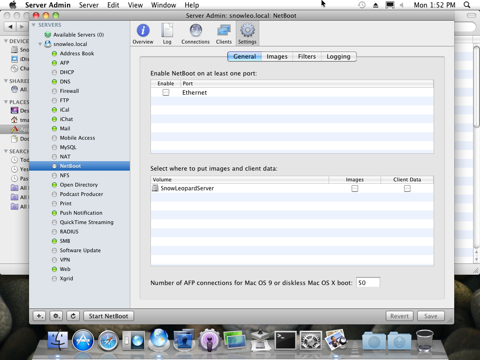Switch to the Filters tab
480x360 pixels.
point(307,56)
